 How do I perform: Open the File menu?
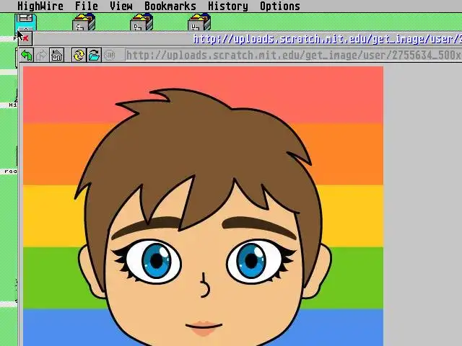click(x=87, y=6)
